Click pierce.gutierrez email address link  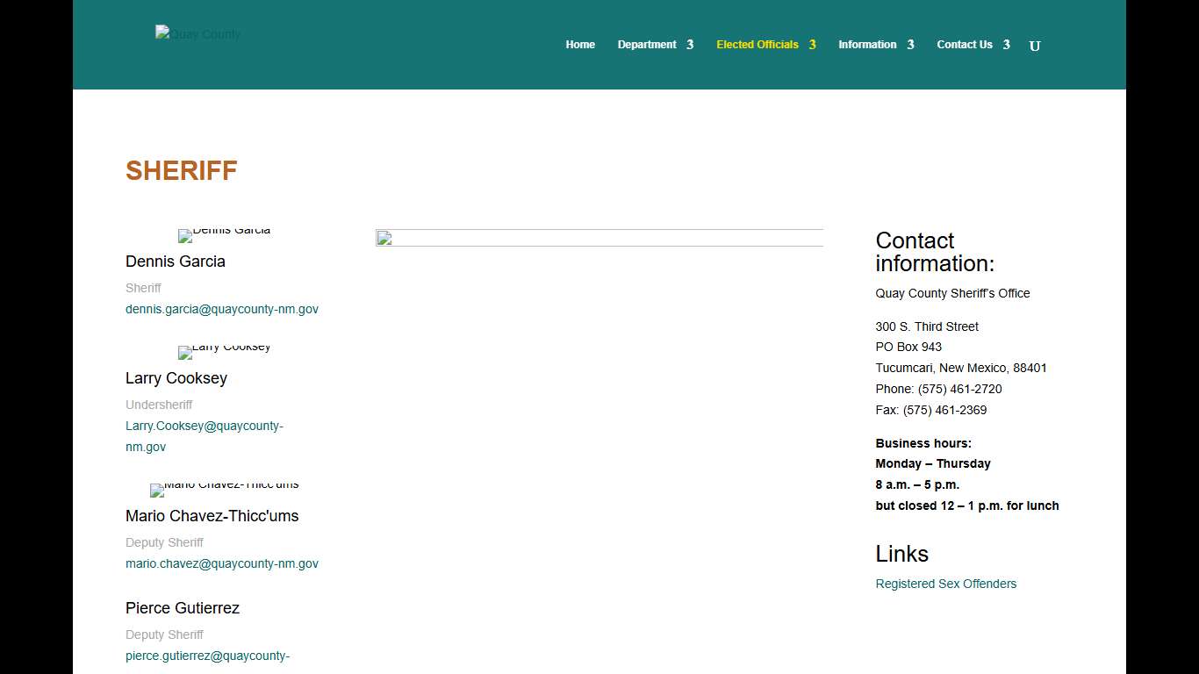coord(207,656)
